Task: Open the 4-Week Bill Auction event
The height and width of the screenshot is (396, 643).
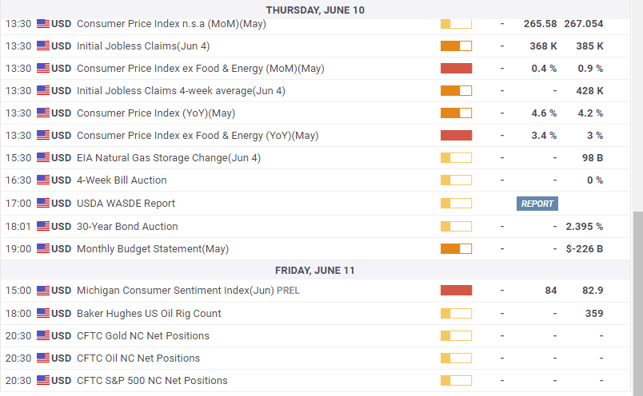Action: (x=122, y=180)
